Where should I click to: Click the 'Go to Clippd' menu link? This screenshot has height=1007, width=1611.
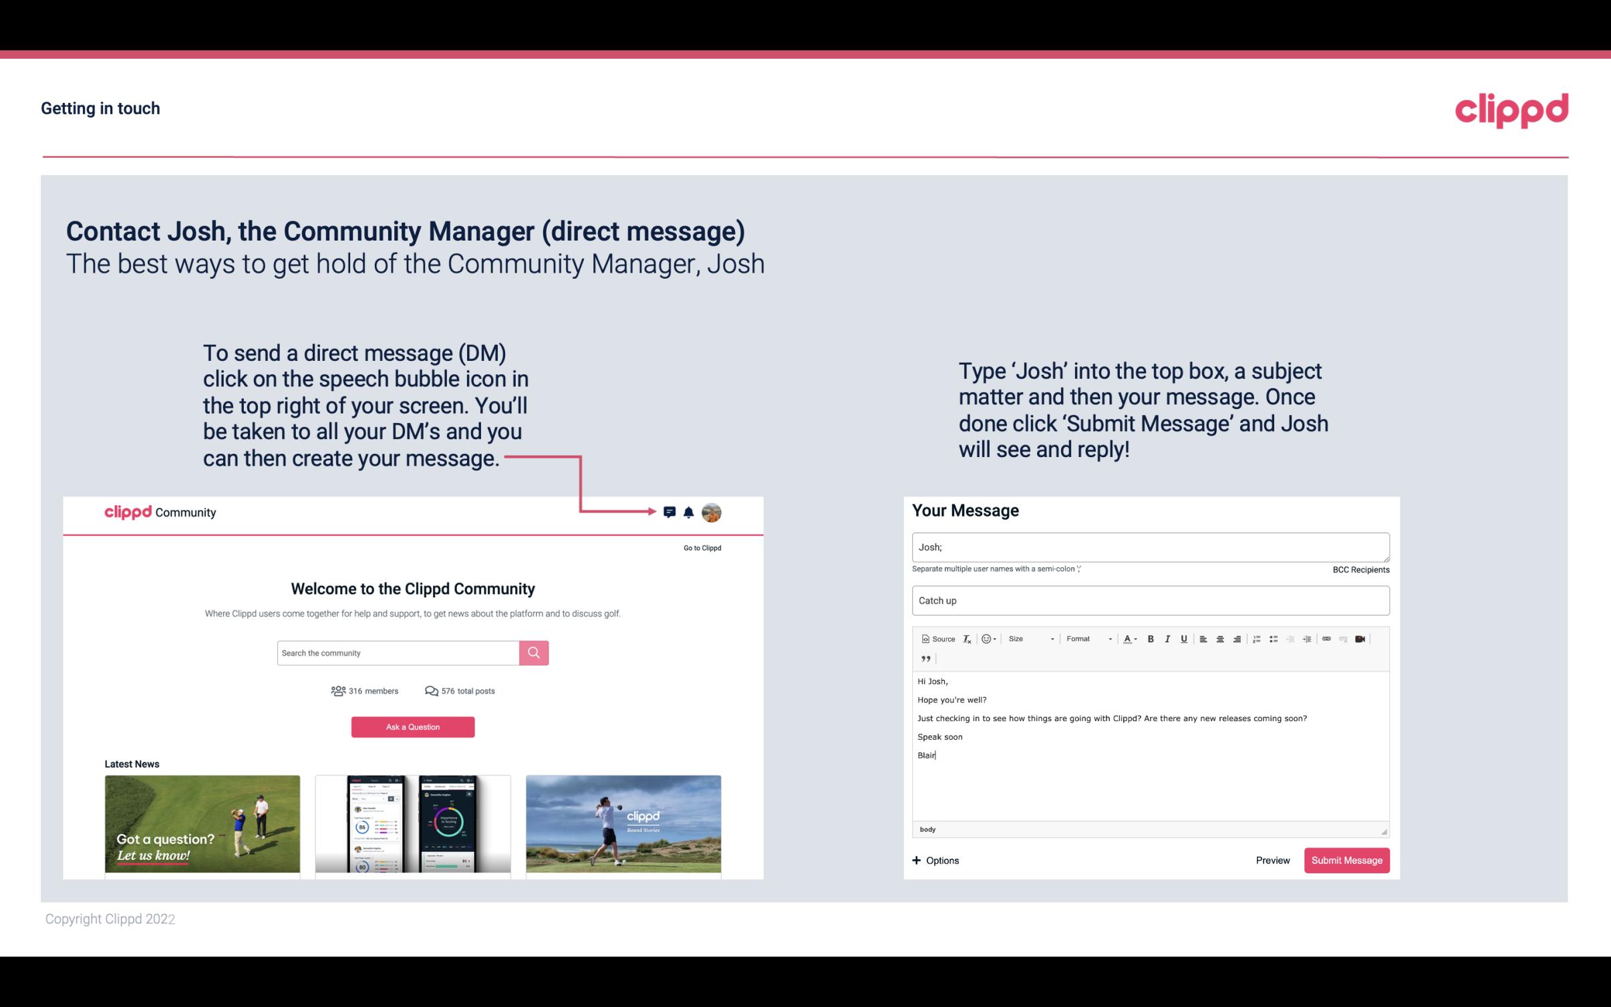[x=702, y=547]
